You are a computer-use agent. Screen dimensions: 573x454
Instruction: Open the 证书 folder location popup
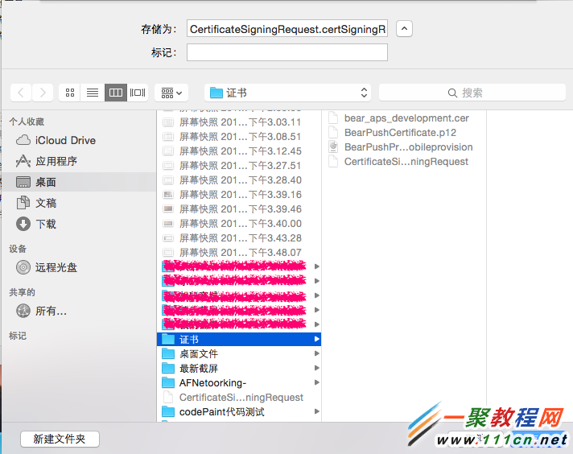pyautogui.click(x=287, y=93)
